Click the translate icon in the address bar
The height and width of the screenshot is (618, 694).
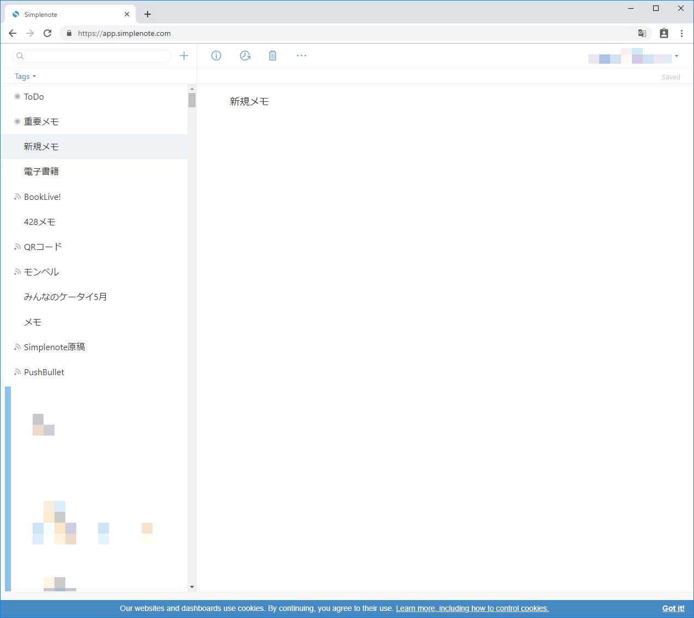[642, 33]
